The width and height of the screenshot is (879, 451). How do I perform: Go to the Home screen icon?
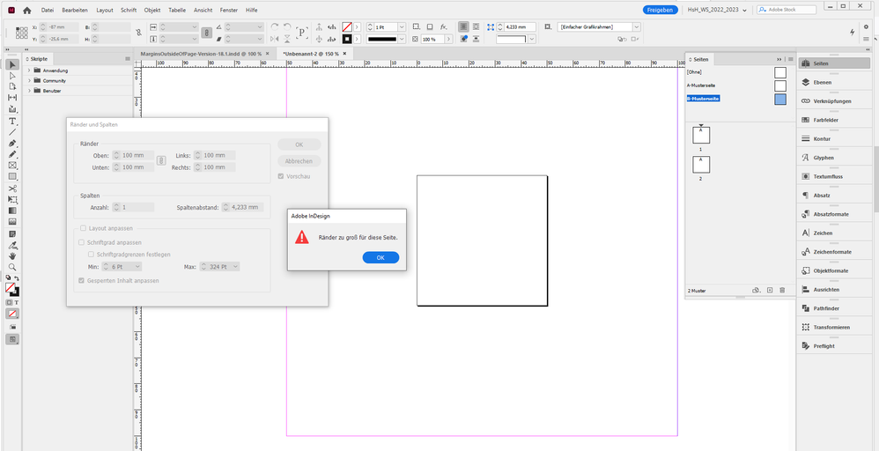[26, 10]
